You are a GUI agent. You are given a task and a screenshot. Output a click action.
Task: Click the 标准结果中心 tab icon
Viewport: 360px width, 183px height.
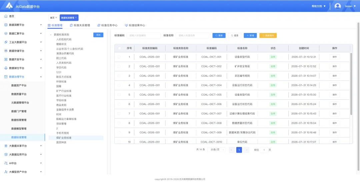coord(126,25)
